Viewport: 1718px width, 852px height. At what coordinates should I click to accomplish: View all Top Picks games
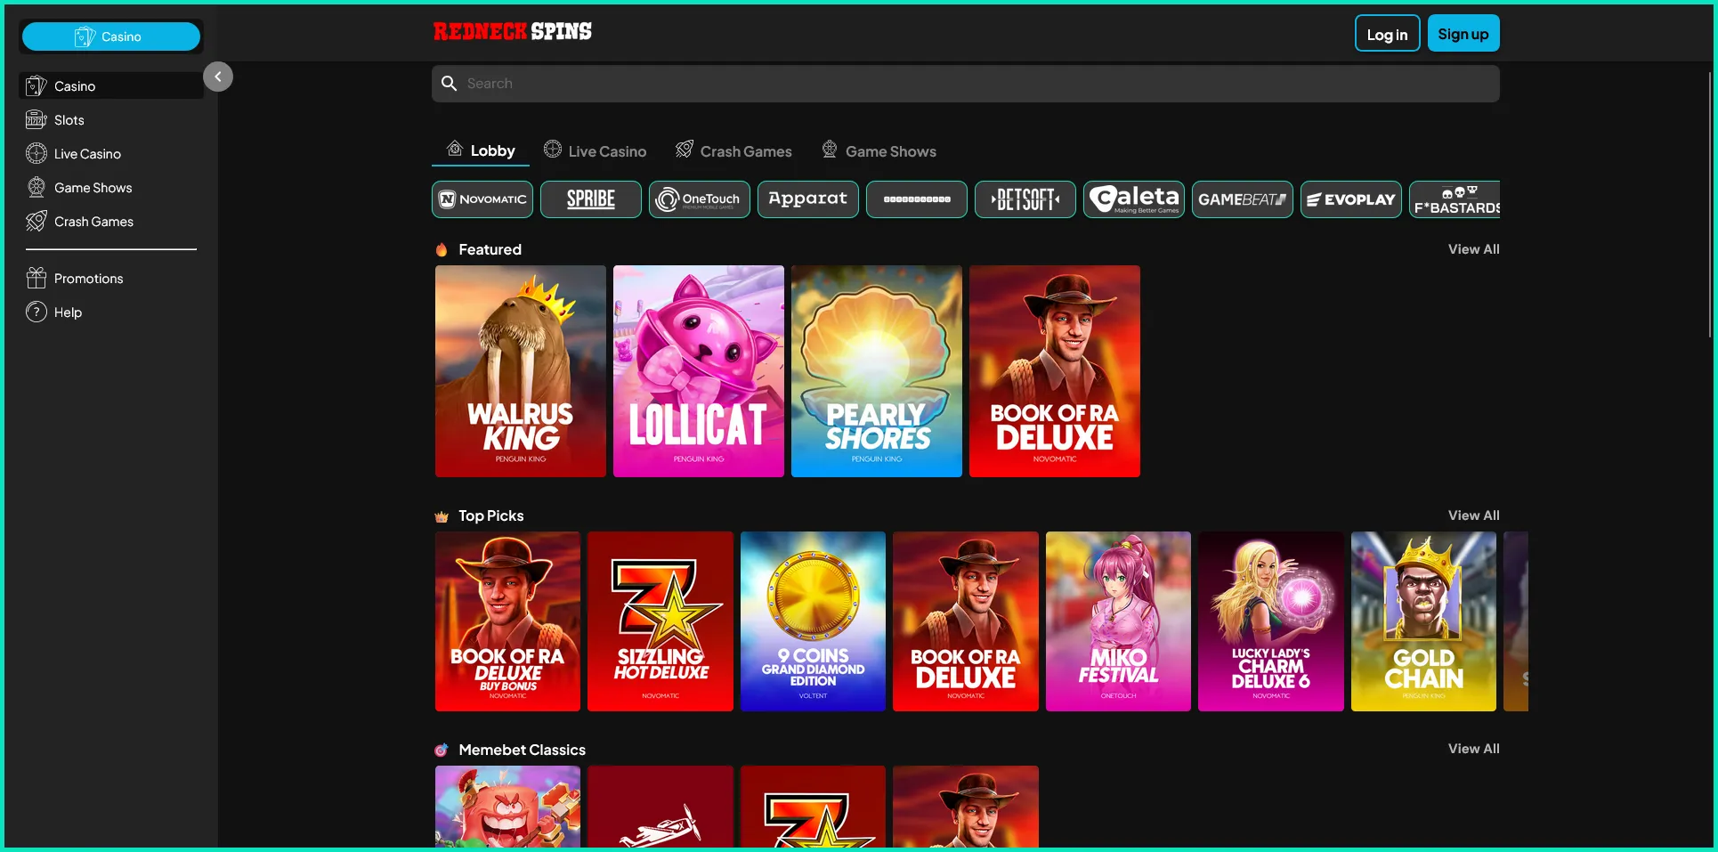pyautogui.click(x=1474, y=515)
